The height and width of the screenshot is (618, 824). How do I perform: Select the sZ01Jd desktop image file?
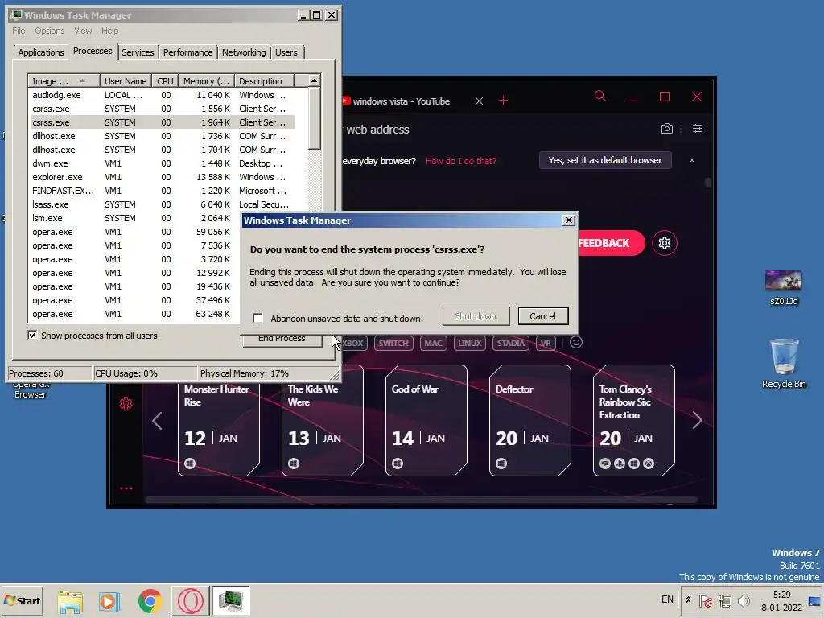click(x=784, y=287)
